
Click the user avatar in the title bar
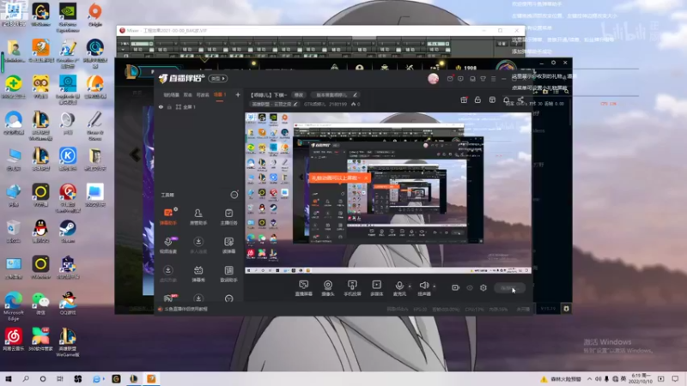[434, 78]
